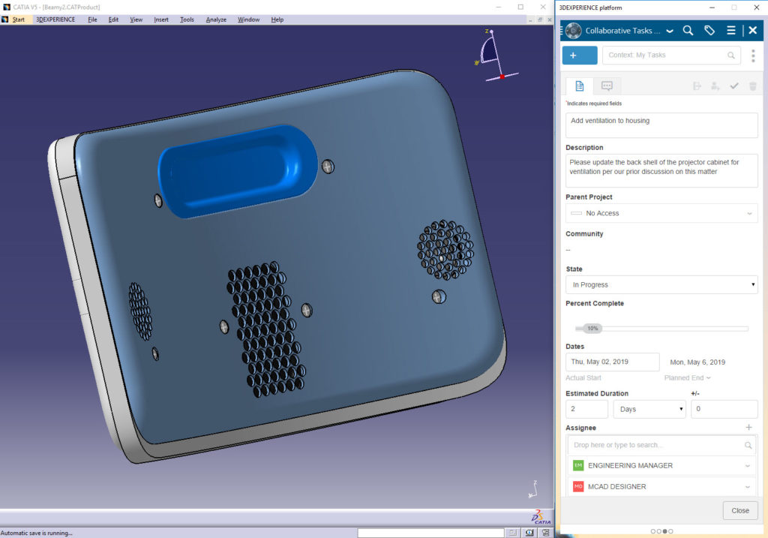Viewport: 768px width, 538px height.
Task: Expand the Planned End dropdown label
Action: pos(687,377)
